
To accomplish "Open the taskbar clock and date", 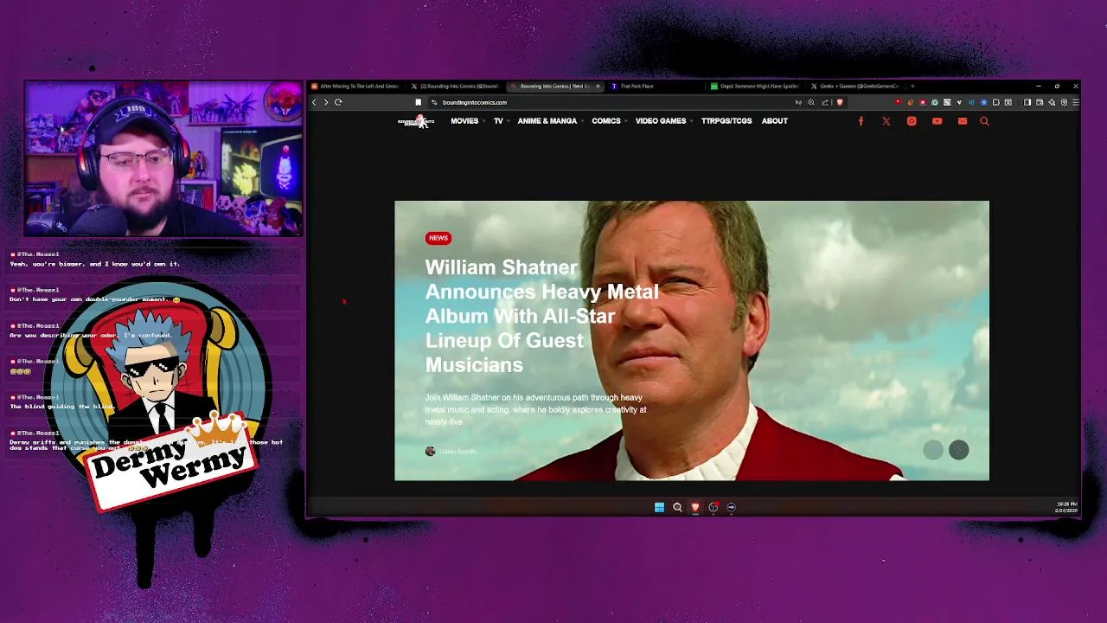I will click(x=1066, y=507).
